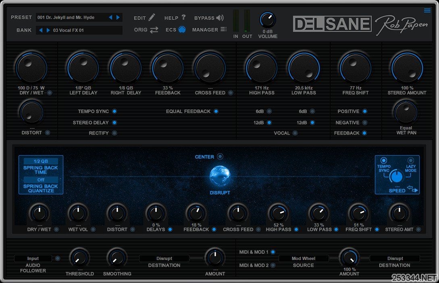The height and width of the screenshot is (283, 439).
Task: Open the hamburger menu at top right
Action: coord(427,10)
